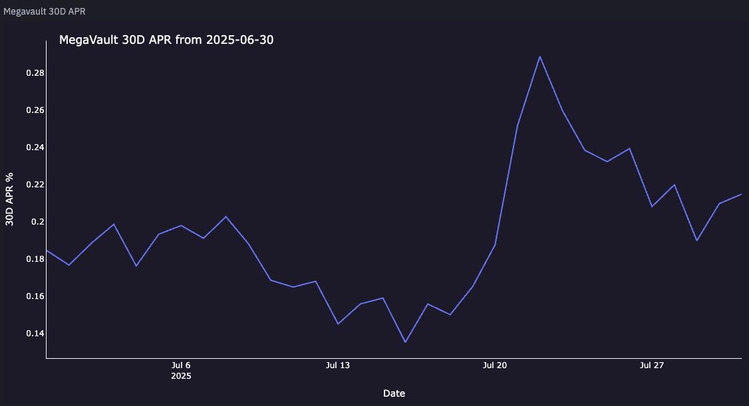This screenshot has width=749, height=406.
Task: Click the y-axis tick value 0.22
Action: [35, 185]
